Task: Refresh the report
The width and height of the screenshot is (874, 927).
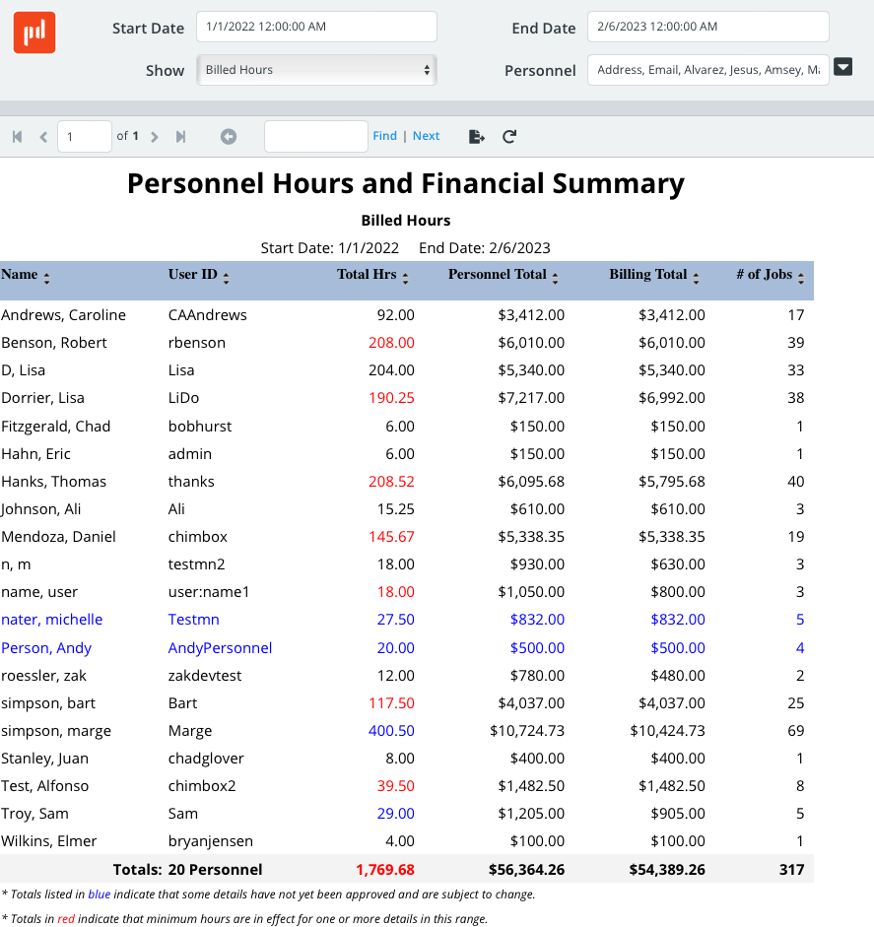Action: pyautogui.click(x=509, y=137)
